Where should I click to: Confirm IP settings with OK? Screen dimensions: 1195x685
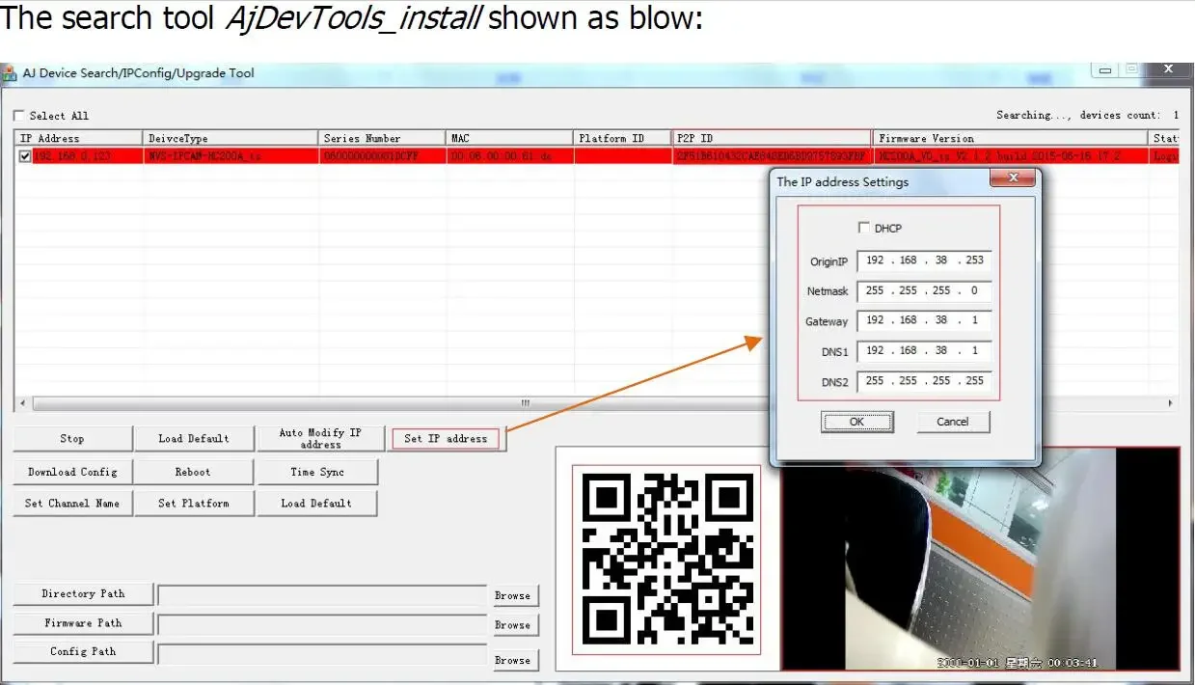click(856, 422)
